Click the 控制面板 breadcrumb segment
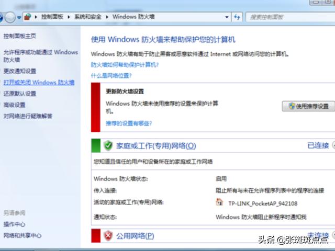335x251 pixels. click(x=52, y=17)
